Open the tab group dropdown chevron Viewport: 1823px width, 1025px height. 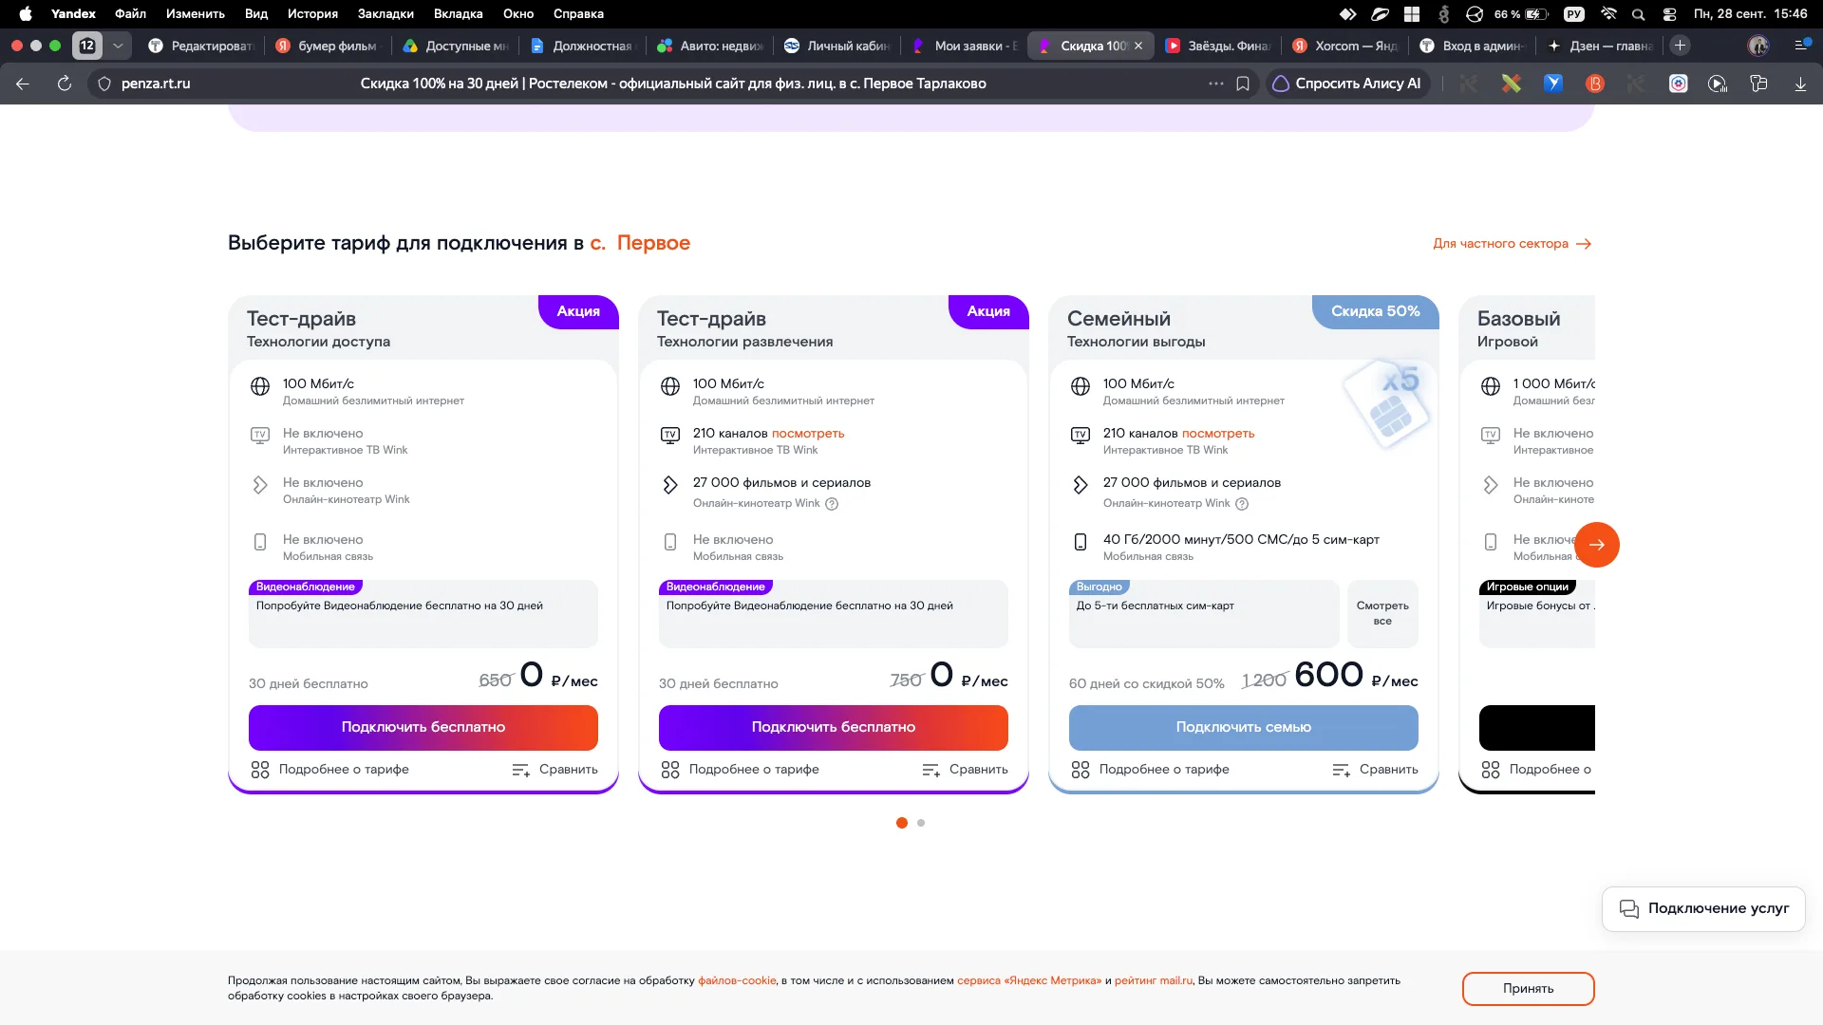coord(118,46)
